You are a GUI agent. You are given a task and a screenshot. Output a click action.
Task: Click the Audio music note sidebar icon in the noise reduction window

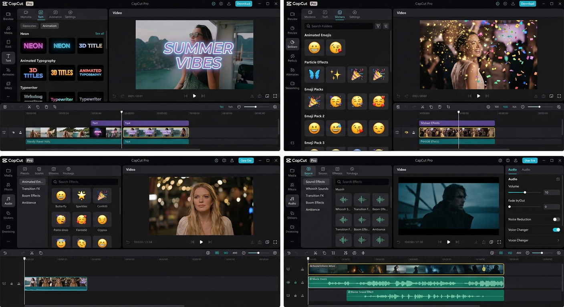292,200
